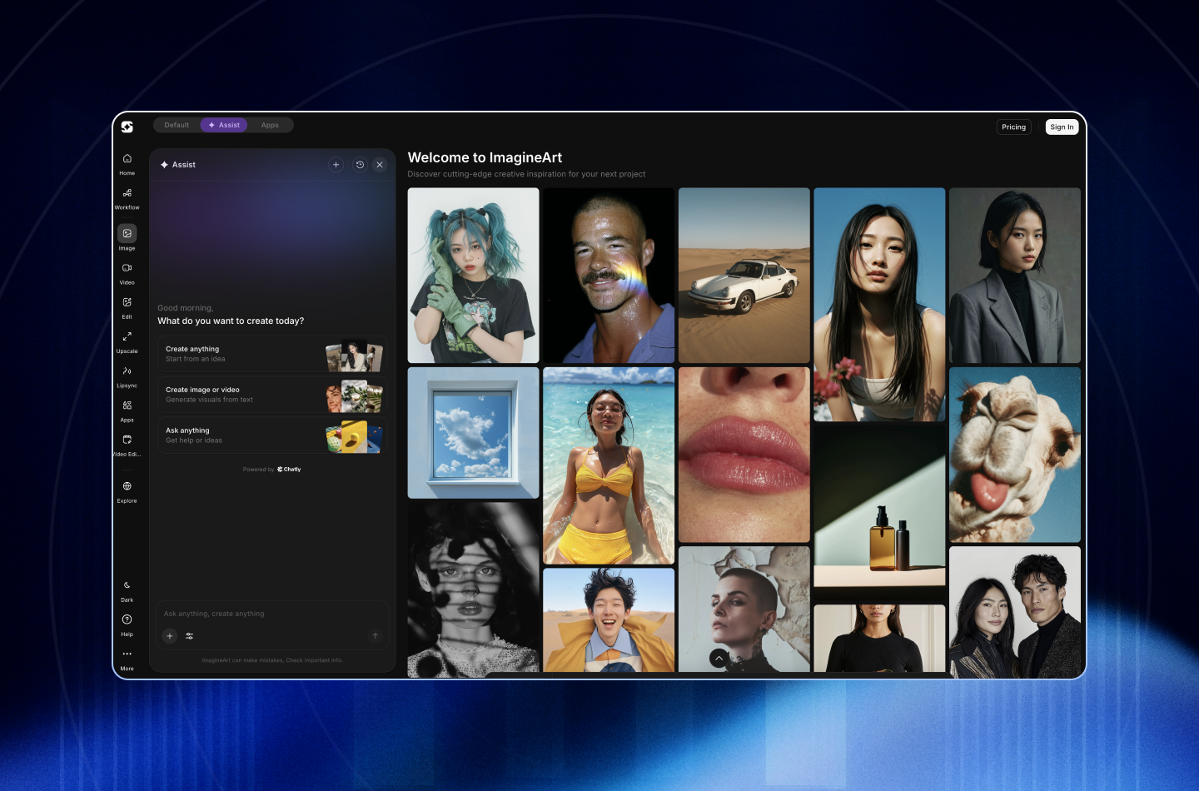The image size is (1199, 791).
Task: Switch to Default mode
Action: click(x=177, y=125)
